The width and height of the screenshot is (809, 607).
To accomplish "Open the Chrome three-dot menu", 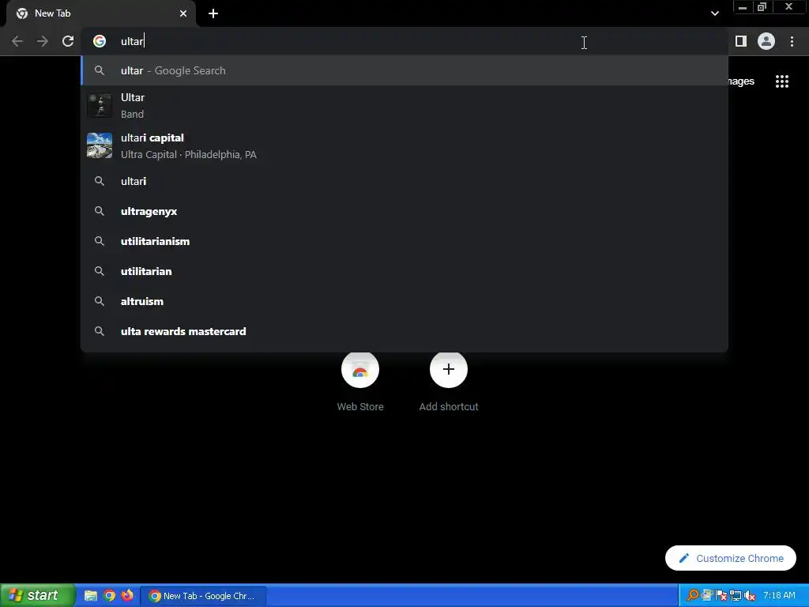I will (x=792, y=41).
